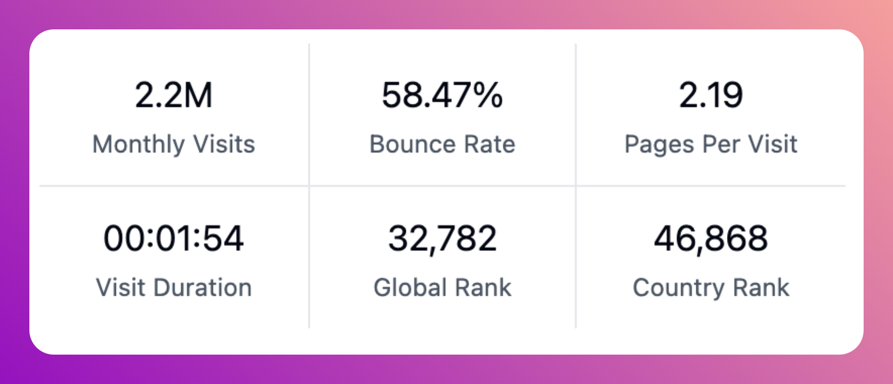Click the 32,782 global rank number
The width and height of the screenshot is (893, 384).
tap(442, 239)
